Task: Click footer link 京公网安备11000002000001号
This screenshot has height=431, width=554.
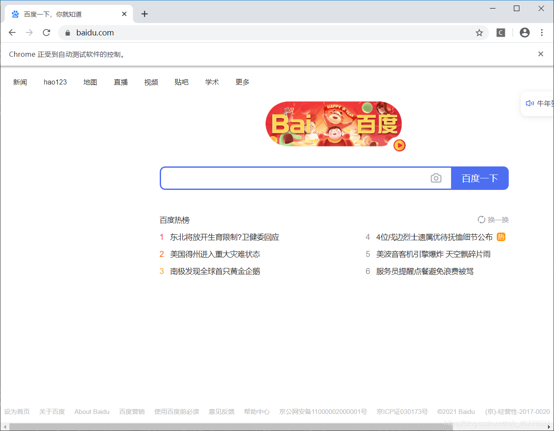Action: click(323, 411)
